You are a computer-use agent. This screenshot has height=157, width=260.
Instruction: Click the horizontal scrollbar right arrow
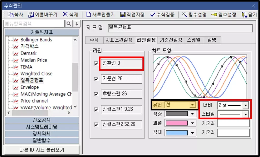pos(69,113)
